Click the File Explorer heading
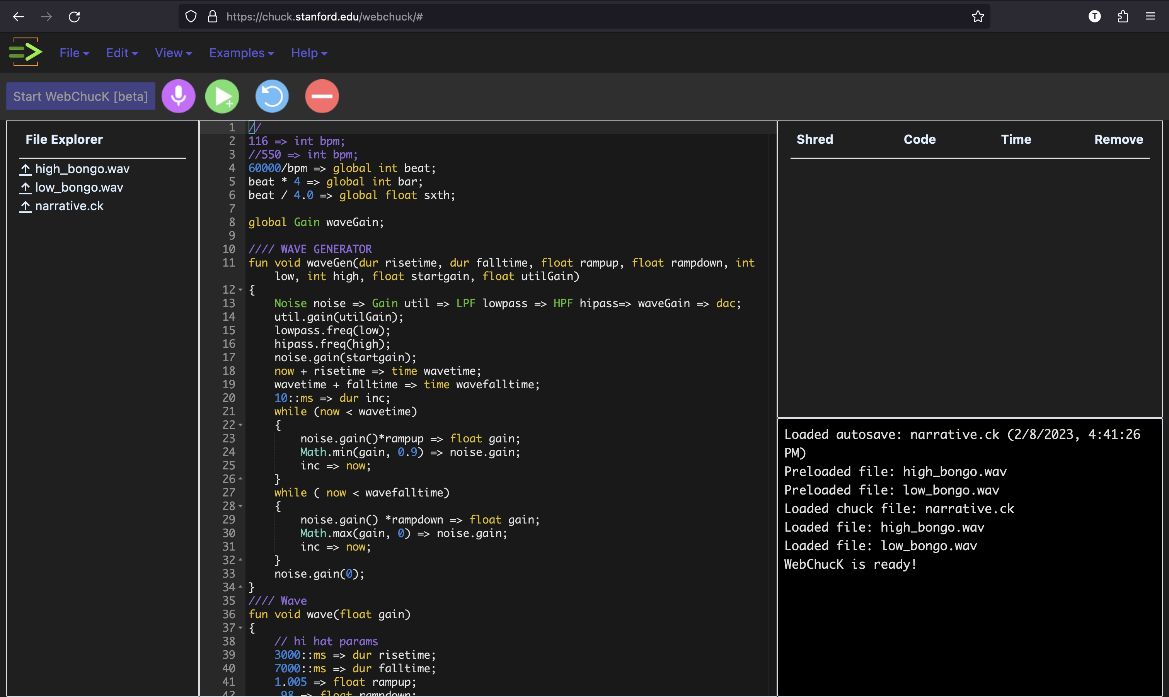The image size is (1169, 697). pyautogui.click(x=64, y=139)
